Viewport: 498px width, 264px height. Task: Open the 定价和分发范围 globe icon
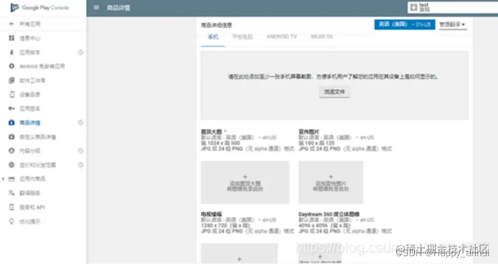pyautogui.click(x=12, y=165)
